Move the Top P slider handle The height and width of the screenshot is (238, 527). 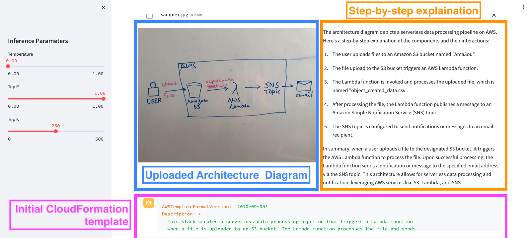tap(104, 99)
